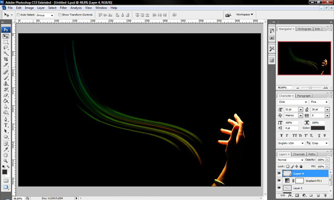This screenshot has height=200, width=334.
Task: Open the kerning Metrics dropdown
Action: click(x=301, y=116)
